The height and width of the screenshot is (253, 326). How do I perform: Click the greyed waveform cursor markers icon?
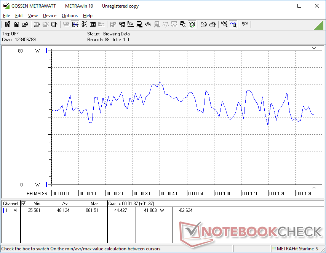point(166,24)
